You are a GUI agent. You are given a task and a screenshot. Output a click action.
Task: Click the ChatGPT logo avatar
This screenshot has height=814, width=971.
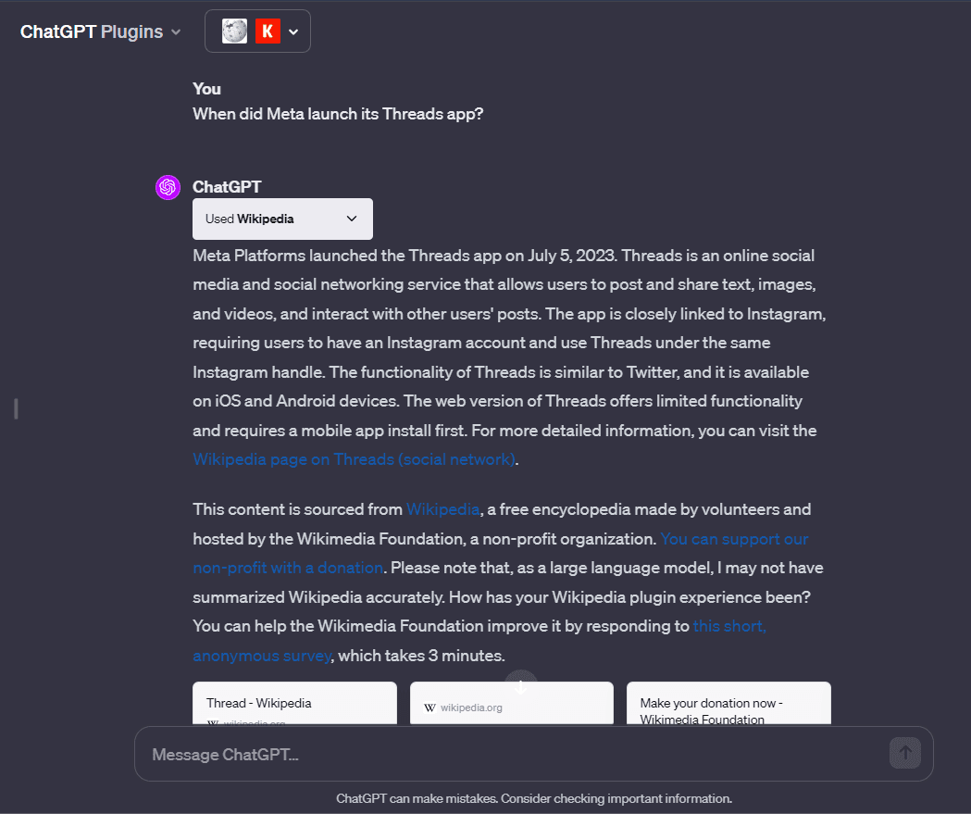168,186
